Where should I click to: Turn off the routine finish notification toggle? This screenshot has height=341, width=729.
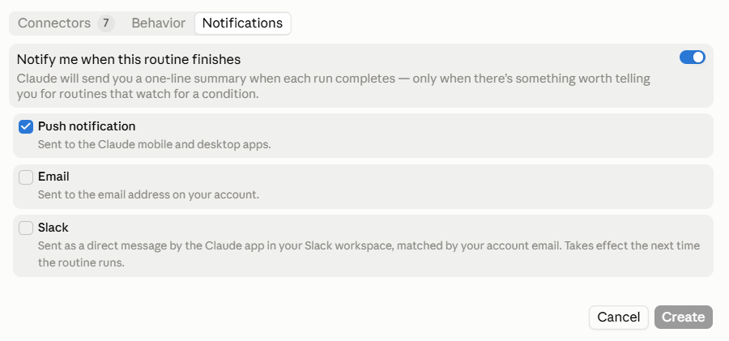click(x=693, y=58)
